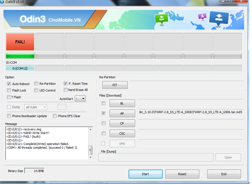The image size is (252, 185).
Task: Click the BL file button
Action: click(122, 103)
